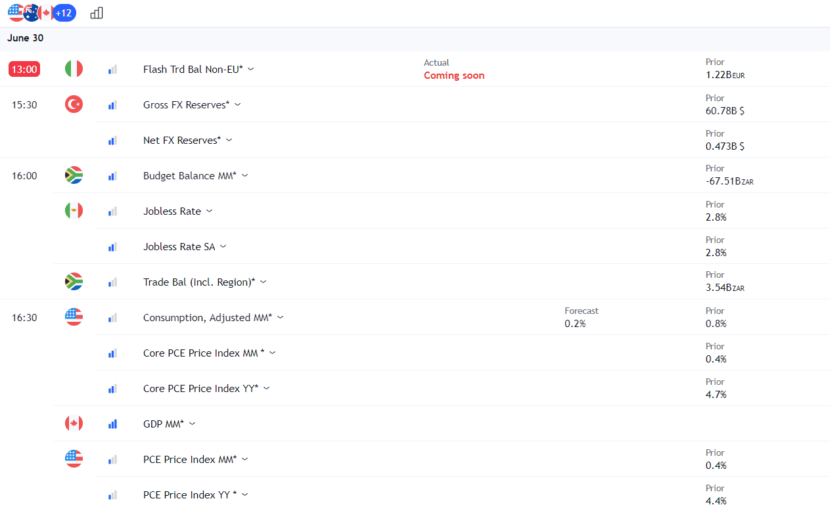Click the June 30 date header
The width and height of the screenshot is (830, 505).
click(x=26, y=38)
